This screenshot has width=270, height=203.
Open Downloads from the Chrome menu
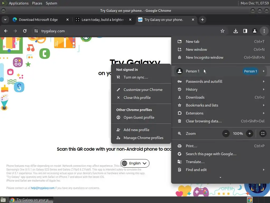(220, 97)
